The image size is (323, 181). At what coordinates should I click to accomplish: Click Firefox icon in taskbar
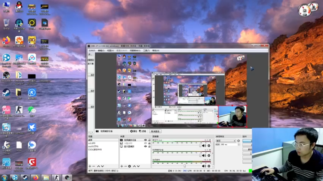point(36,177)
